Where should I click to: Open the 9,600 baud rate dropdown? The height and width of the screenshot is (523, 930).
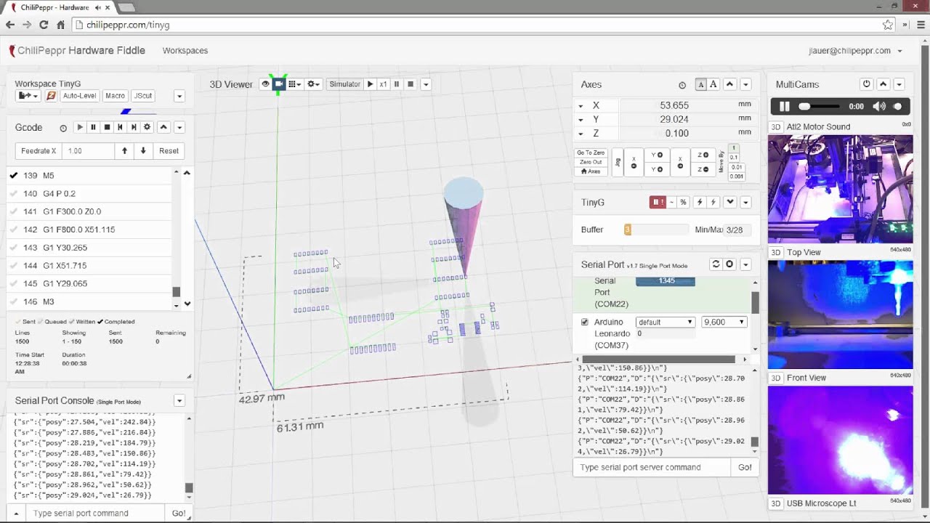click(x=724, y=322)
